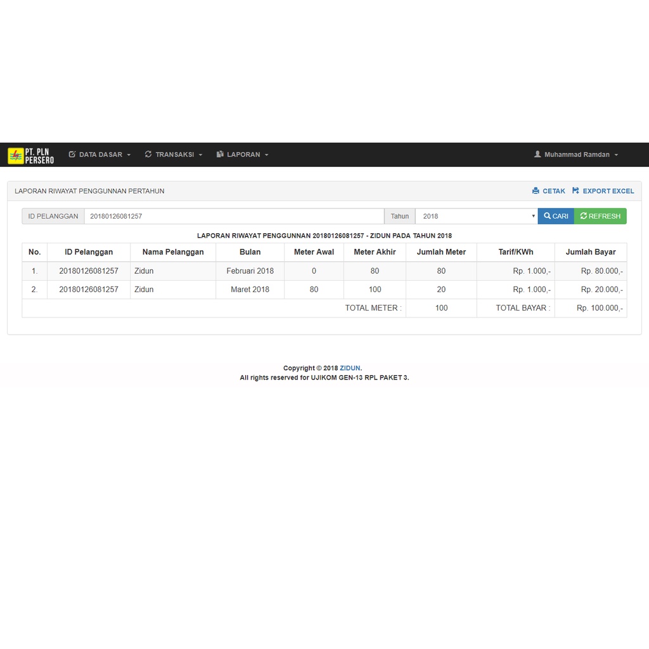Click the 'Nama Pelanggan' column header
649x649 pixels.
point(173,252)
